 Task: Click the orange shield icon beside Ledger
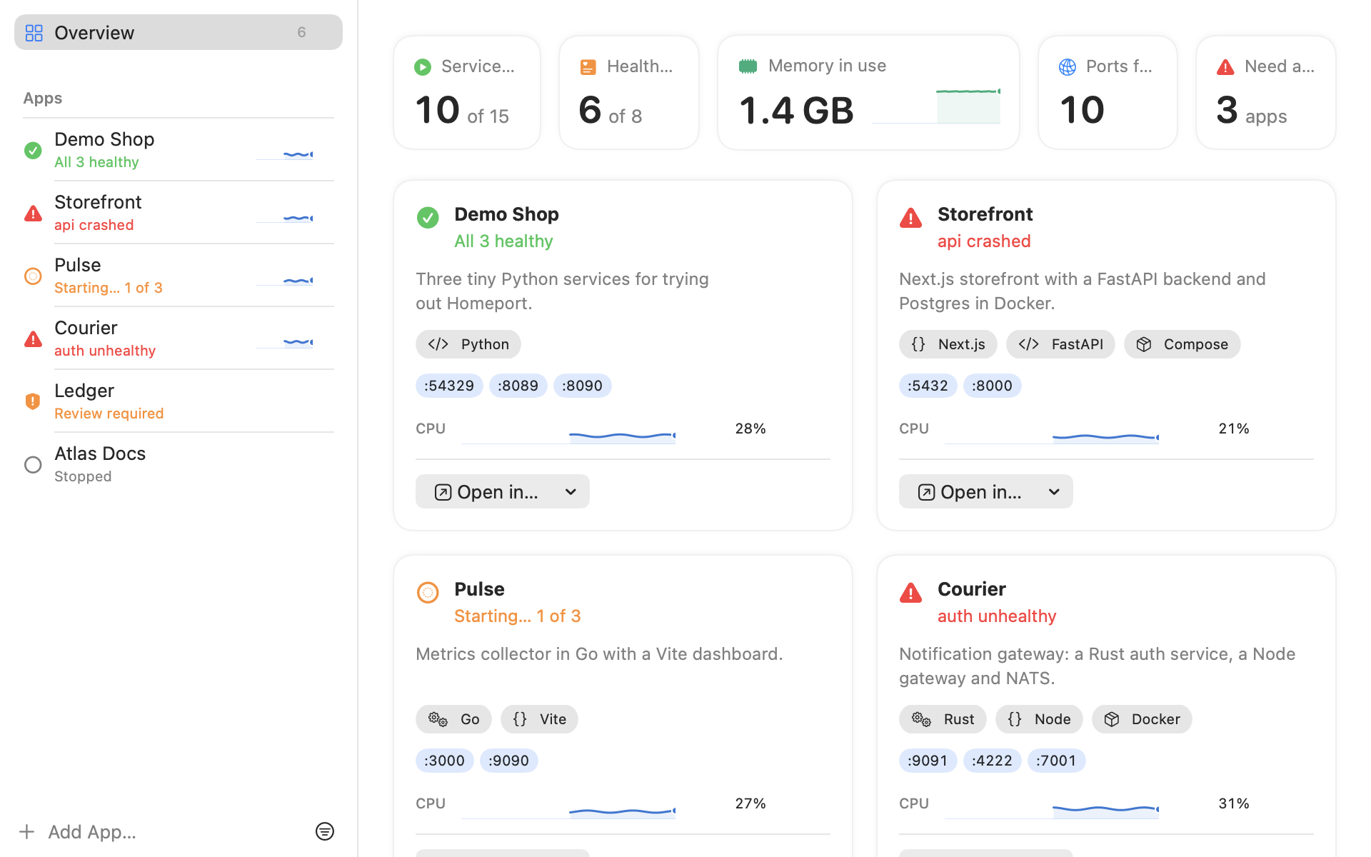(x=33, y=401)
